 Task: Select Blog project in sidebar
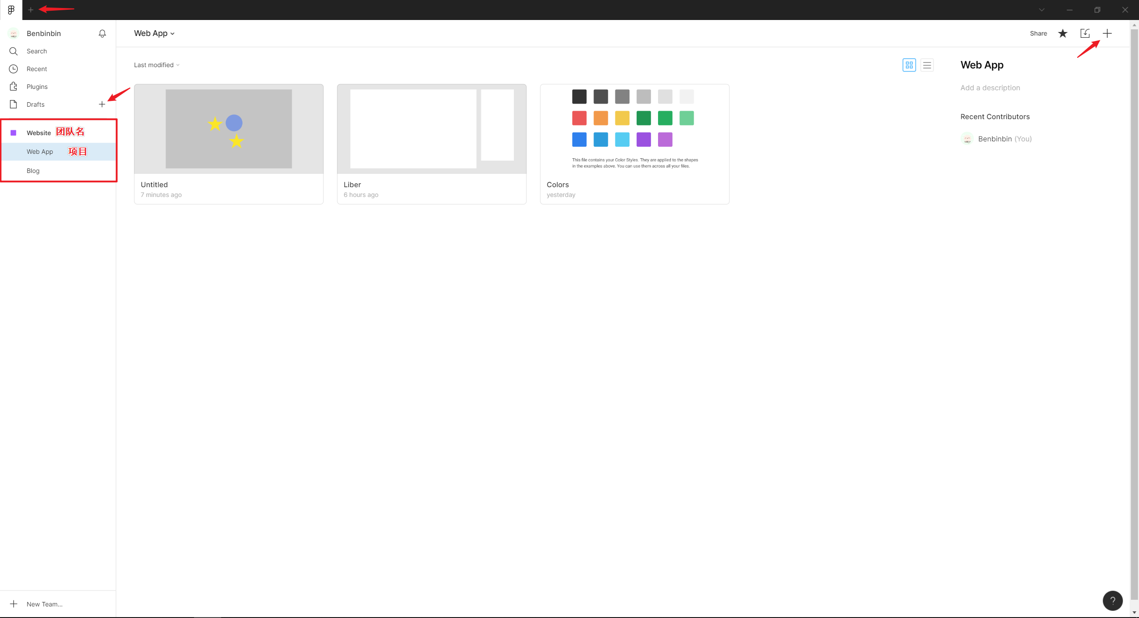[x=33, y=171]
